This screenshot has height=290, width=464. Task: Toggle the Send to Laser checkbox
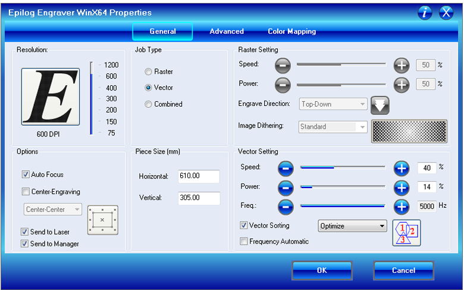point(24,232)
